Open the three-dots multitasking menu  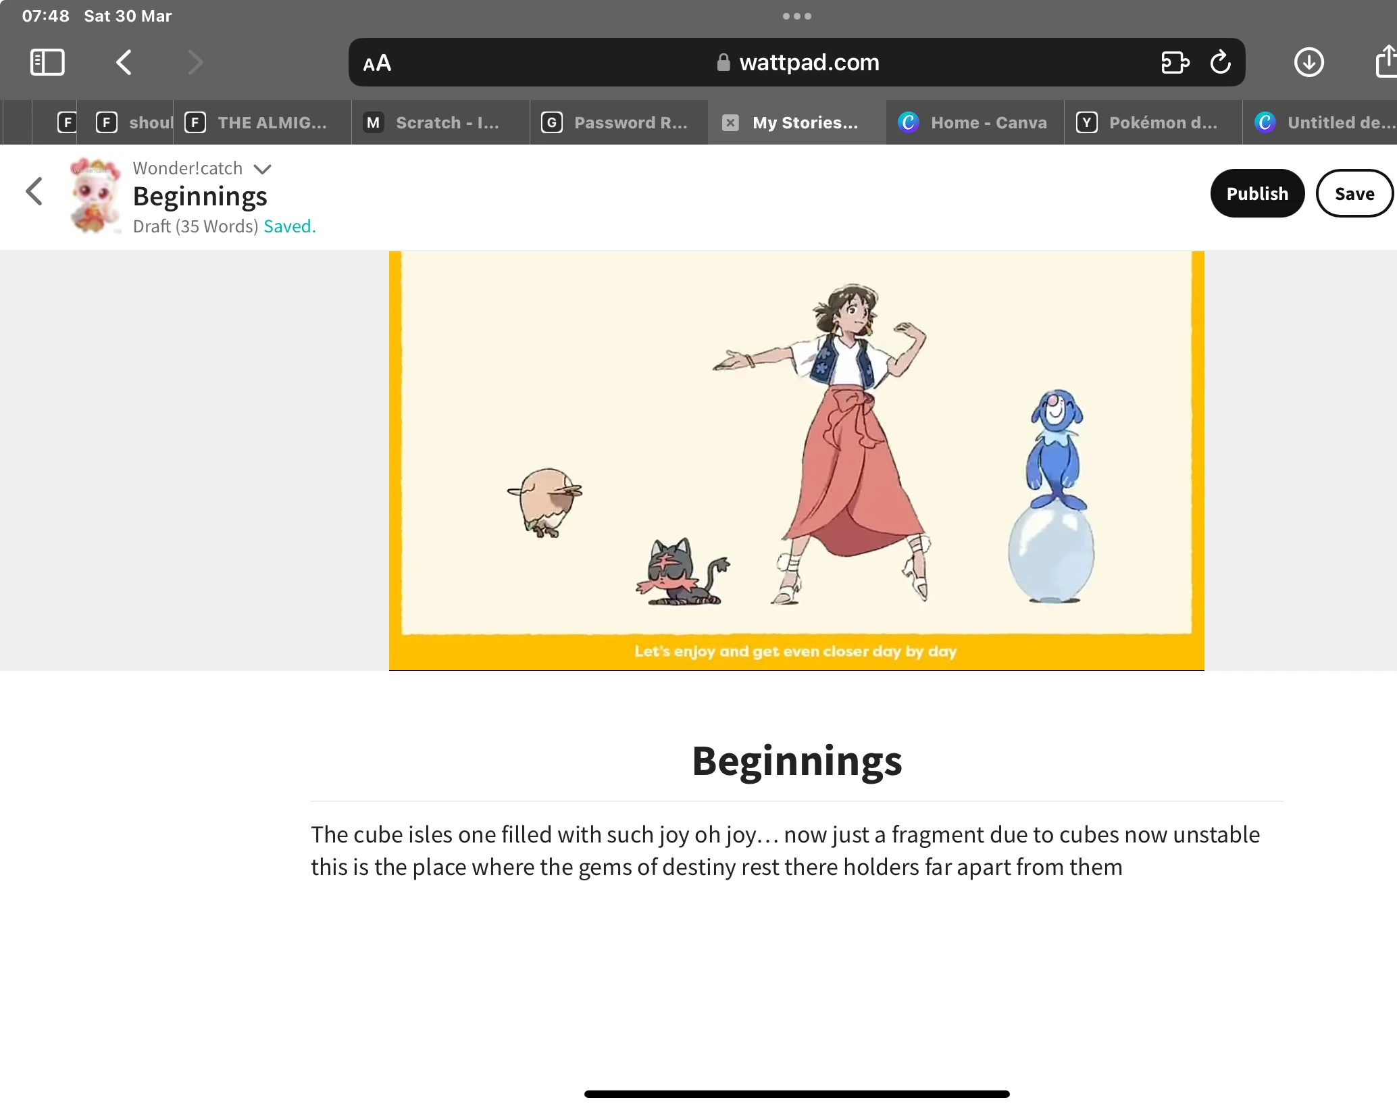[x=797, y=16]
